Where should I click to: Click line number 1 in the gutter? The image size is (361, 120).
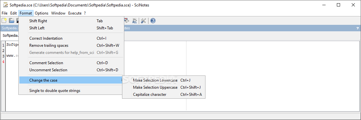[3, 45]
